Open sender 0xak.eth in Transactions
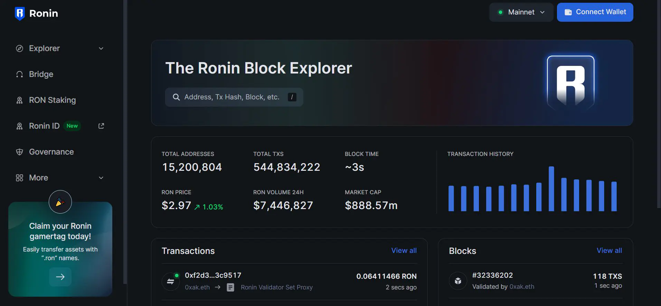This screenshot has height=306, width=661. point(197,287)
